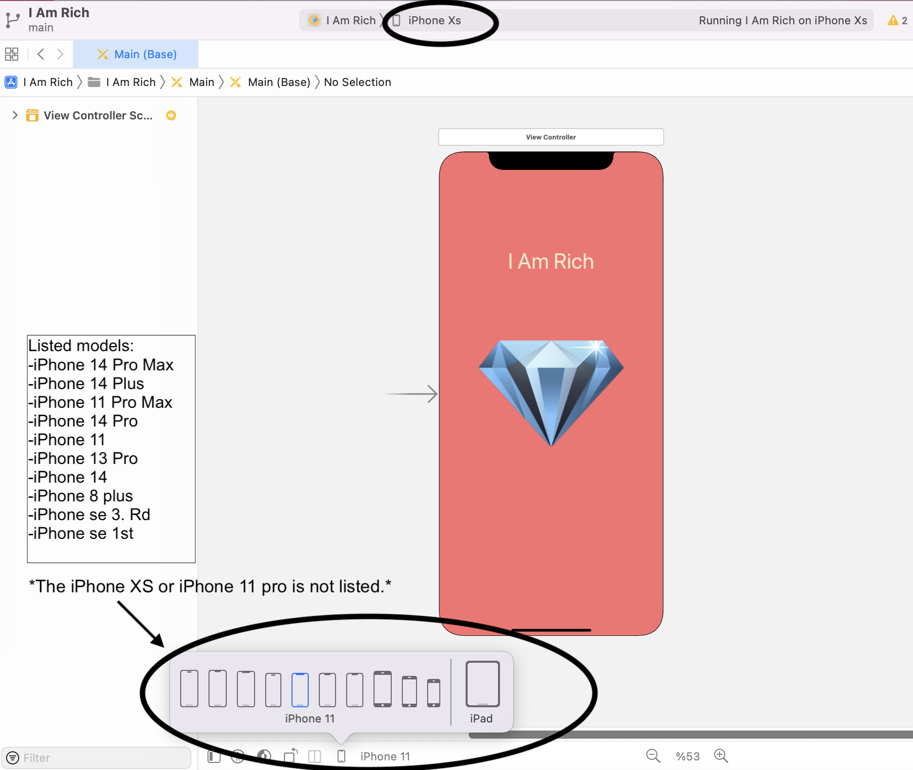
Task: Choose the smallest home-button iPhone device
Action: click(434, 693)
